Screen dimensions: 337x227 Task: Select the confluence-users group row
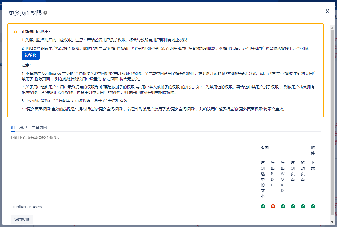pos(27,207)
